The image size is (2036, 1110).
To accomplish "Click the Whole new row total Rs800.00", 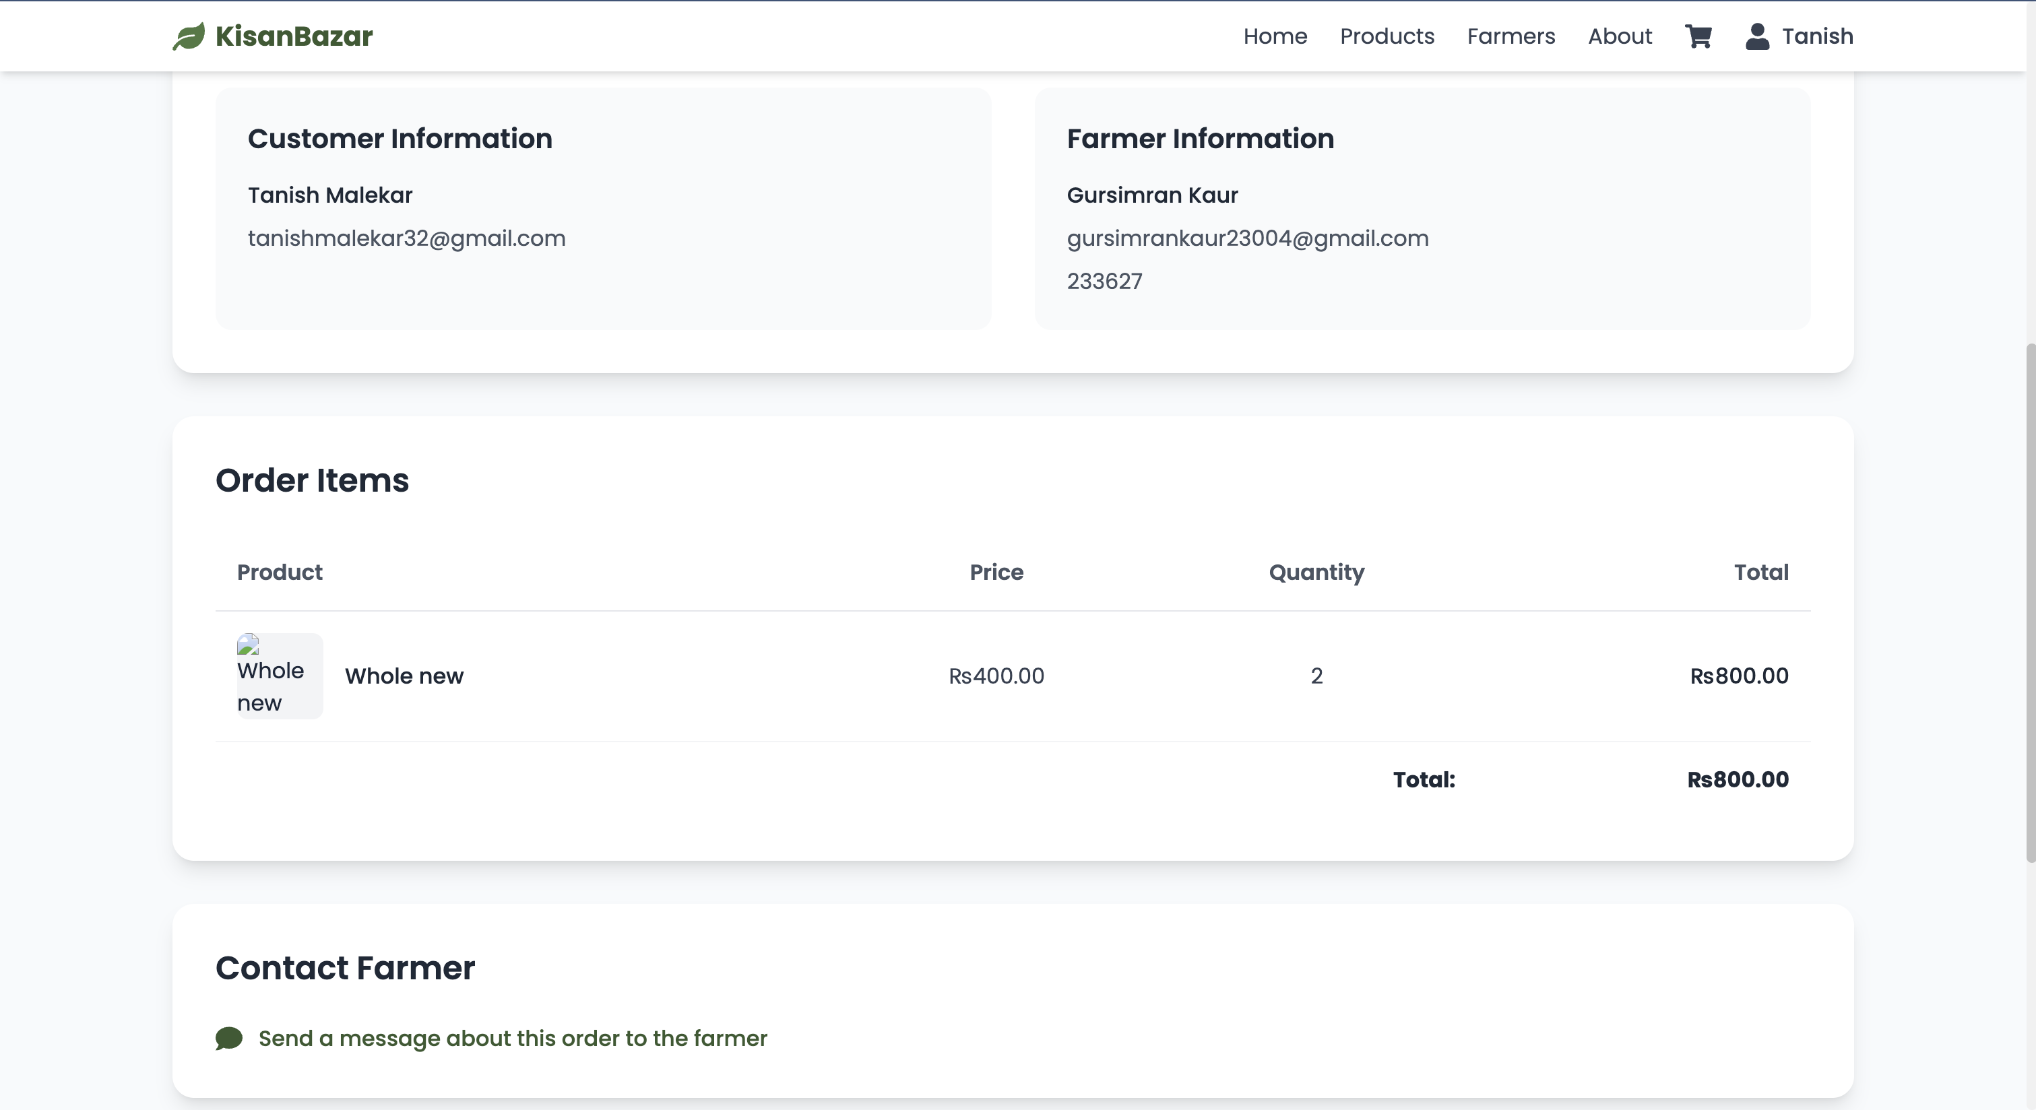I will pyautogui.click(x=1739, y=676).
